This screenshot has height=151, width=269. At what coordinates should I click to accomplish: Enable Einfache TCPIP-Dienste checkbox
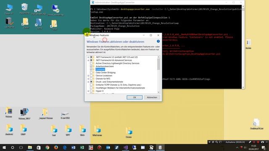pos(91,85)
